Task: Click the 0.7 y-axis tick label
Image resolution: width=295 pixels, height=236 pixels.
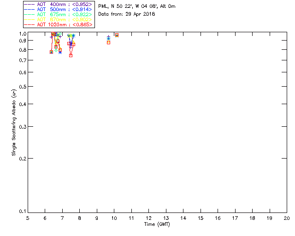Action: (23, 60)
